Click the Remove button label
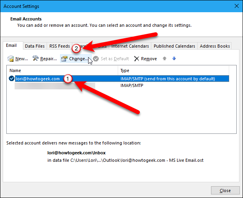This screenshot has height=198, width=243. pos(149,59)
